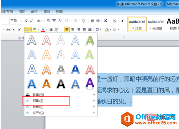
Task: Click the Shrink Font button
Action: (x=31, y=21)
